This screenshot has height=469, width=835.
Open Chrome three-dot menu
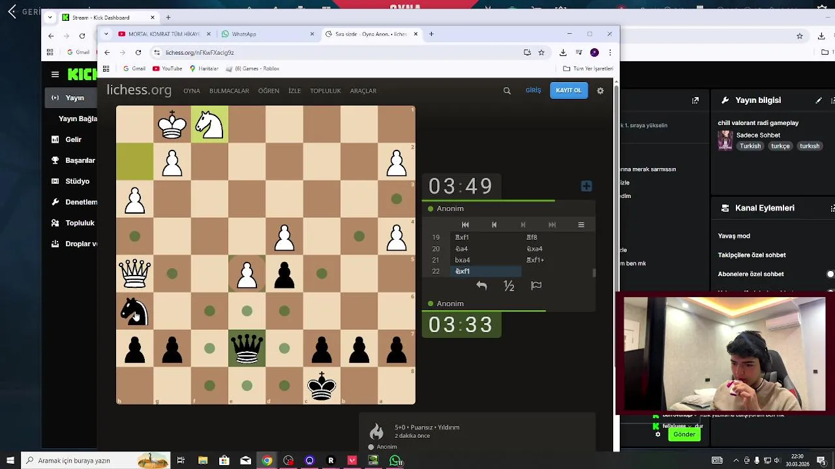[610, 52]
